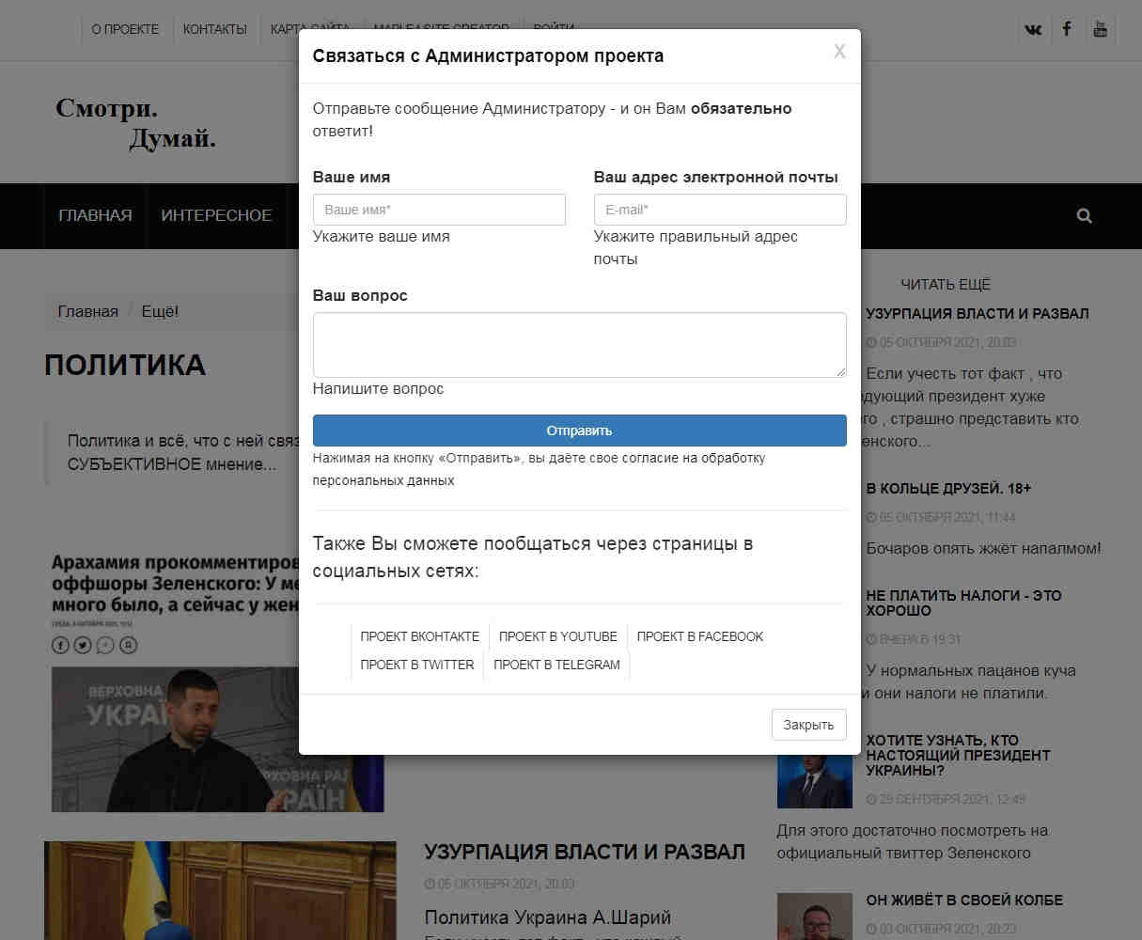Open the "В кольце друзей. 18+" sidebar article

948,489
